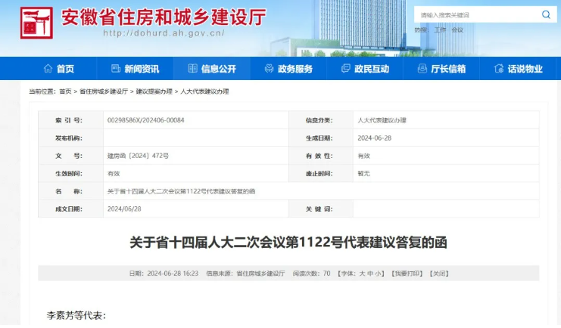Click the 新闻资讯 news icon
561x328 pixels.
(116, 69)
